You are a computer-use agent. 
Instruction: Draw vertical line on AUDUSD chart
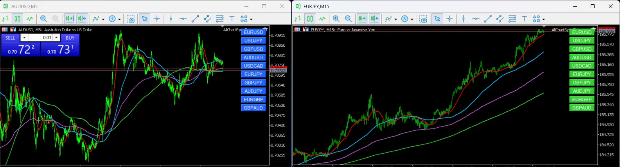click(171, 19)
